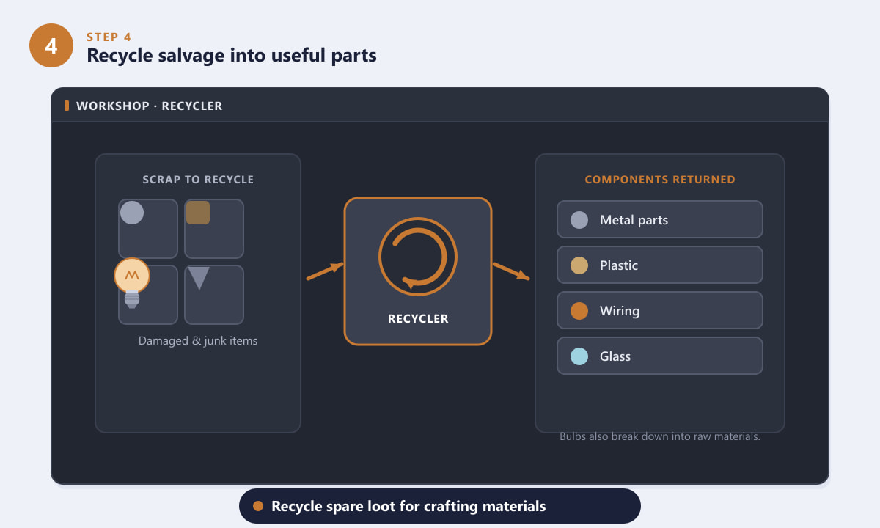Pick the light bulb junk item

point(132,283)
